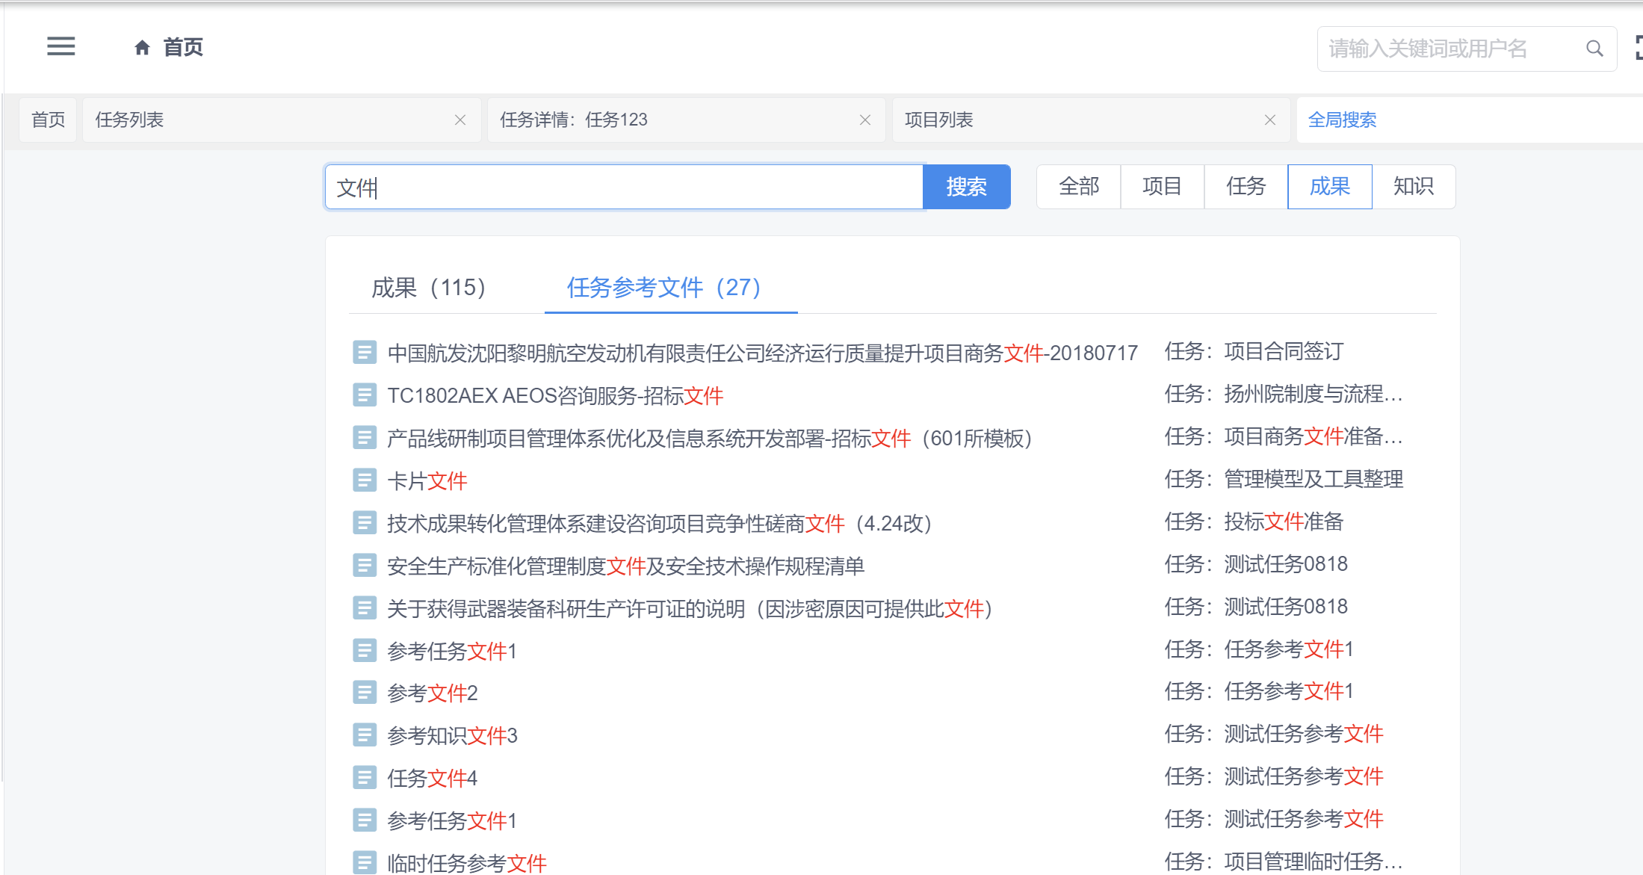Image resolution: width=1643 pixels, height=875 pixels.
Task: Switch to the 成果（115）tab
Action: tap(429, 287)
